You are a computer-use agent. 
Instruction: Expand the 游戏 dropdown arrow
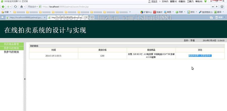196,12
